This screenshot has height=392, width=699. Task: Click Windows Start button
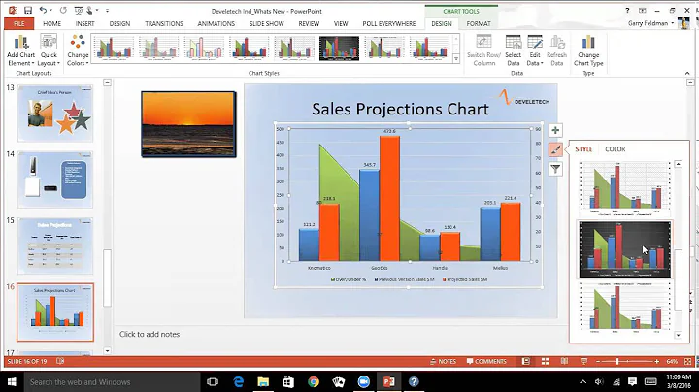pos(12,381)
